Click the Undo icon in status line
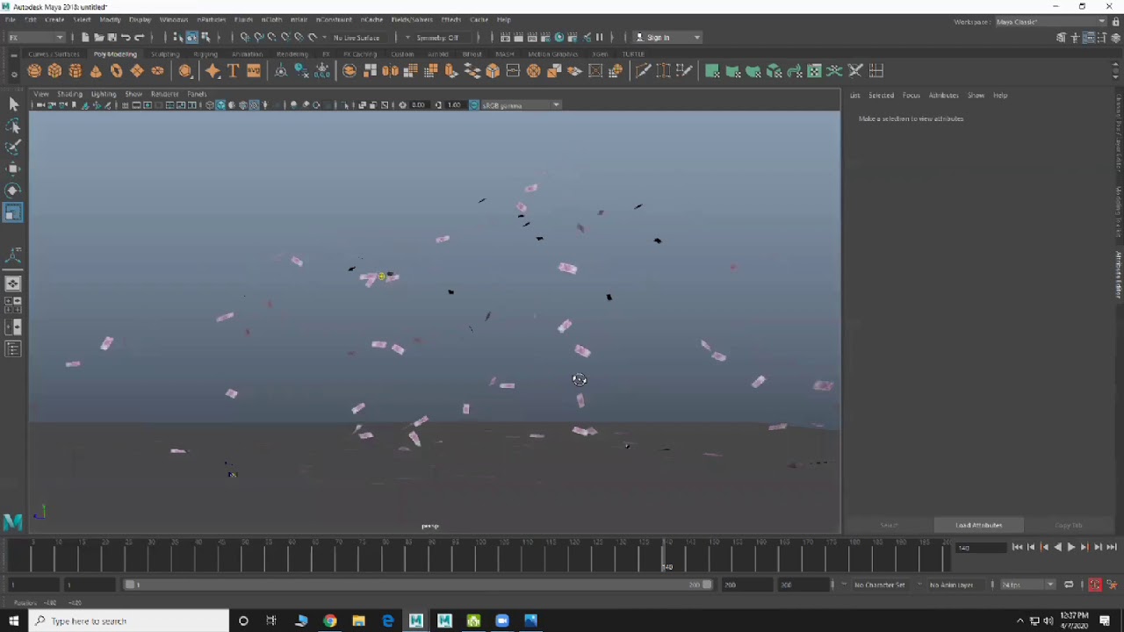1124x632 pixels. pyautogui.click(x=126, y=38)
